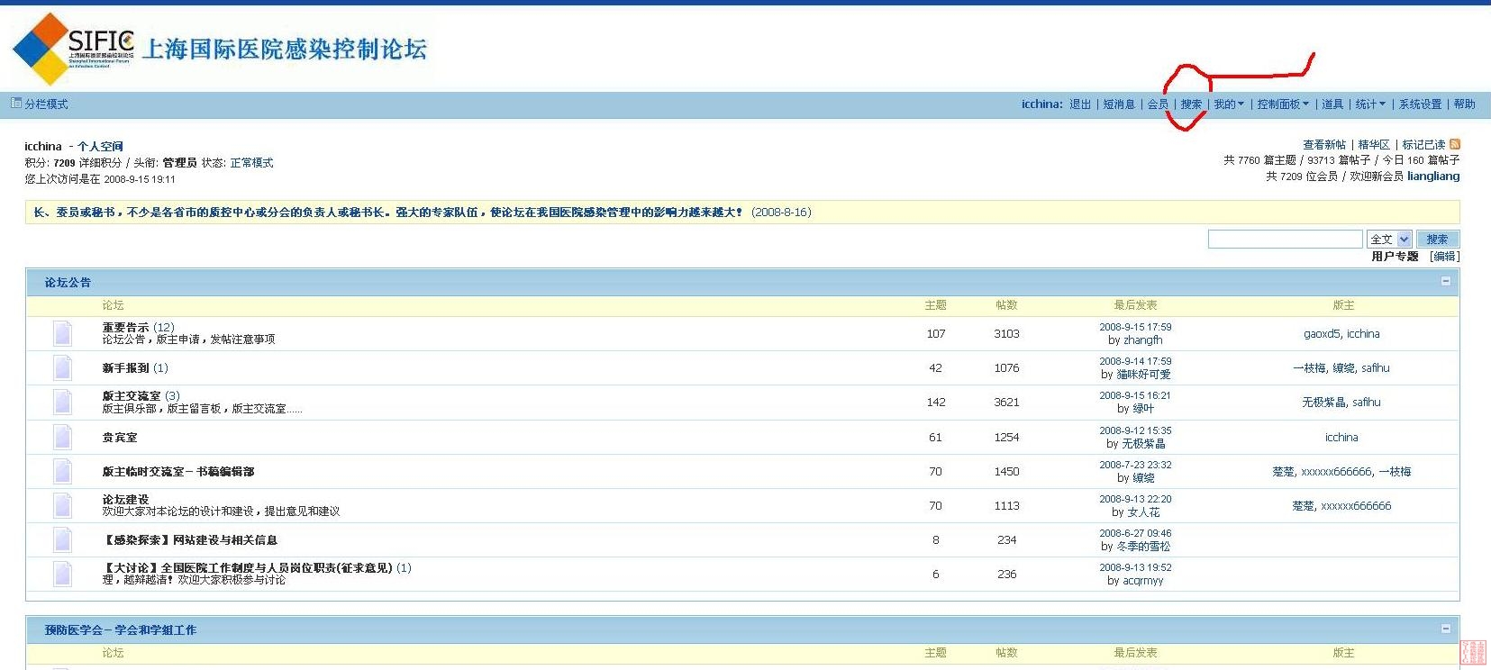Open 版主临时交流室－书稿编辑部 forum

pyautogui.click(x=178, y=471)
